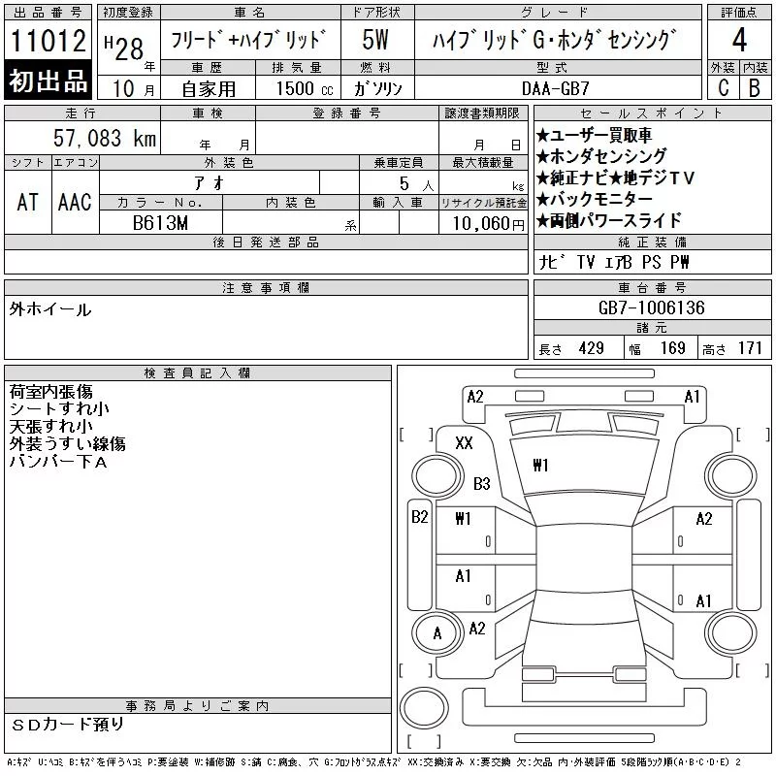Select the black 初出品 badge
Viewport: 776px width, 776px height.
pos(48,81)
